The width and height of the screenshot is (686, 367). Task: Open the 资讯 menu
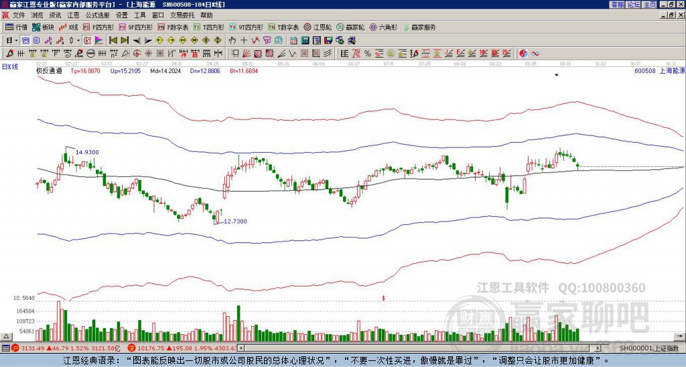[55, 15]
